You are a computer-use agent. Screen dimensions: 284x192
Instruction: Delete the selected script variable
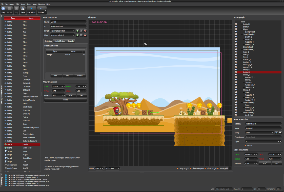[80, 76]
